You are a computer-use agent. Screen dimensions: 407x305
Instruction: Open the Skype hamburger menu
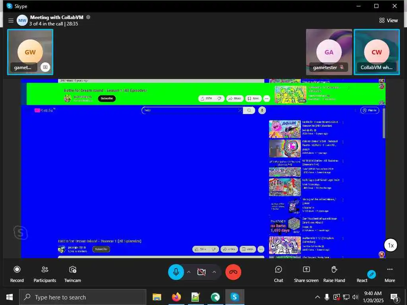point(11,20)
